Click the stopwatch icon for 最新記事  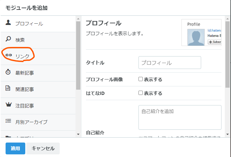(8, 72)
